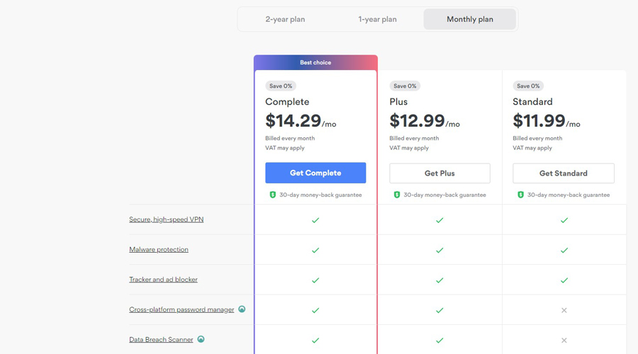Click the Standard plan password manager X mark
Viewport: 638px width, 354px height.
point(564,310)
